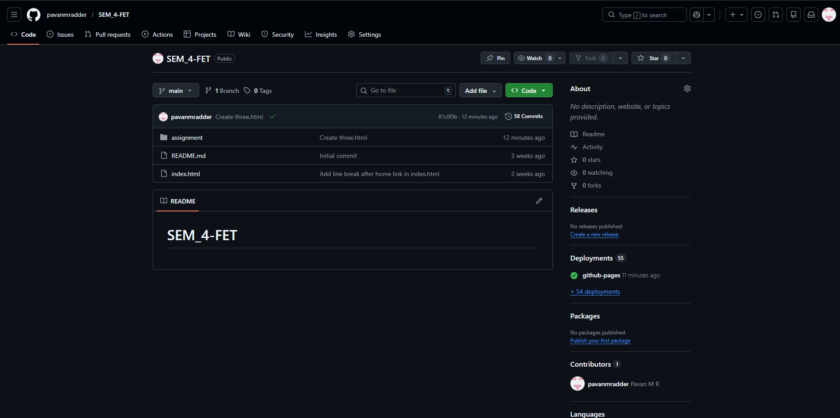Edit the README with pencil icon

(x=539, y=201)
